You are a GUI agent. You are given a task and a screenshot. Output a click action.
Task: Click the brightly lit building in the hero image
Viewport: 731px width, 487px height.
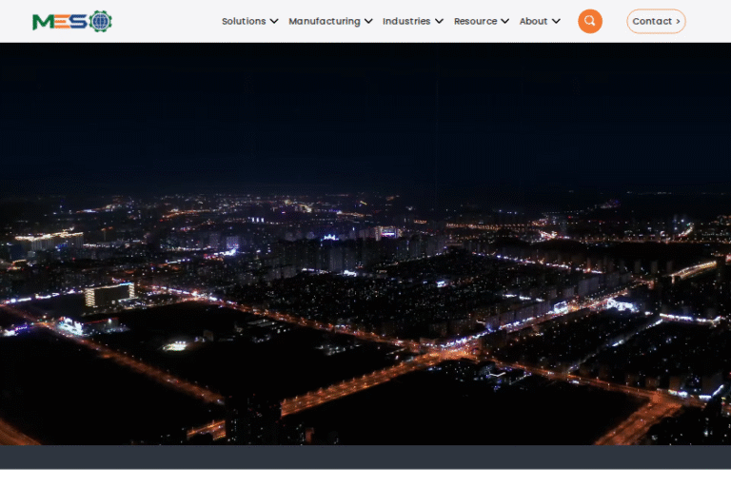tap(109, 295)
